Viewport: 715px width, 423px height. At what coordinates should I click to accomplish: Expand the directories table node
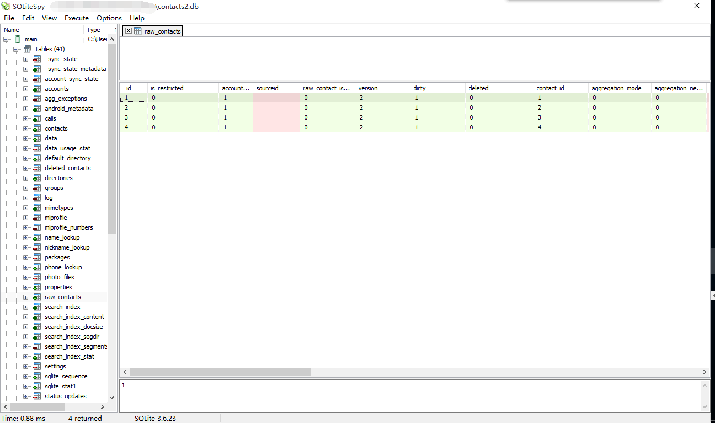[x=26, y=178]
